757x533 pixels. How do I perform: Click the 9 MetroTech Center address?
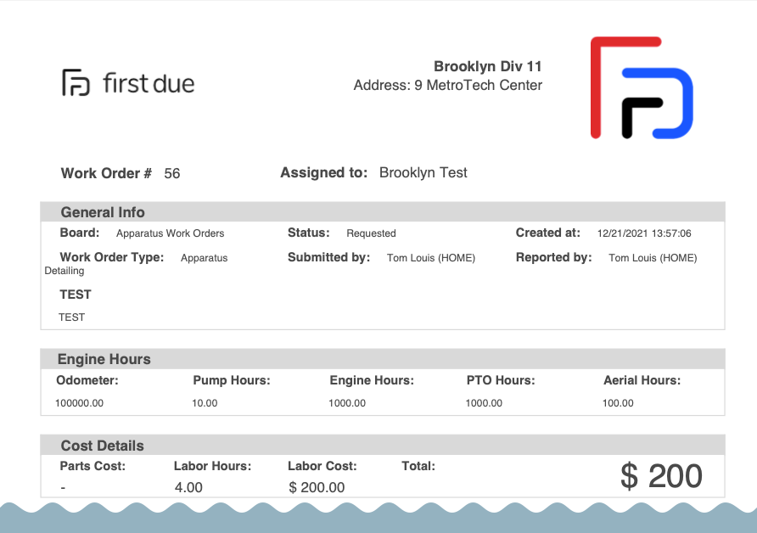point(478,85)
